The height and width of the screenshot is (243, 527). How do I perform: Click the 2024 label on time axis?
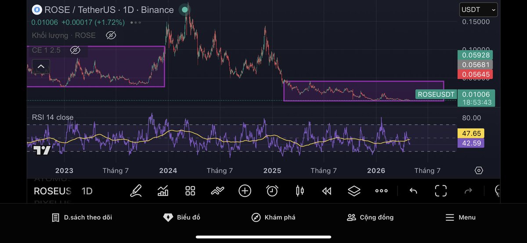click(x=168, y=171)
